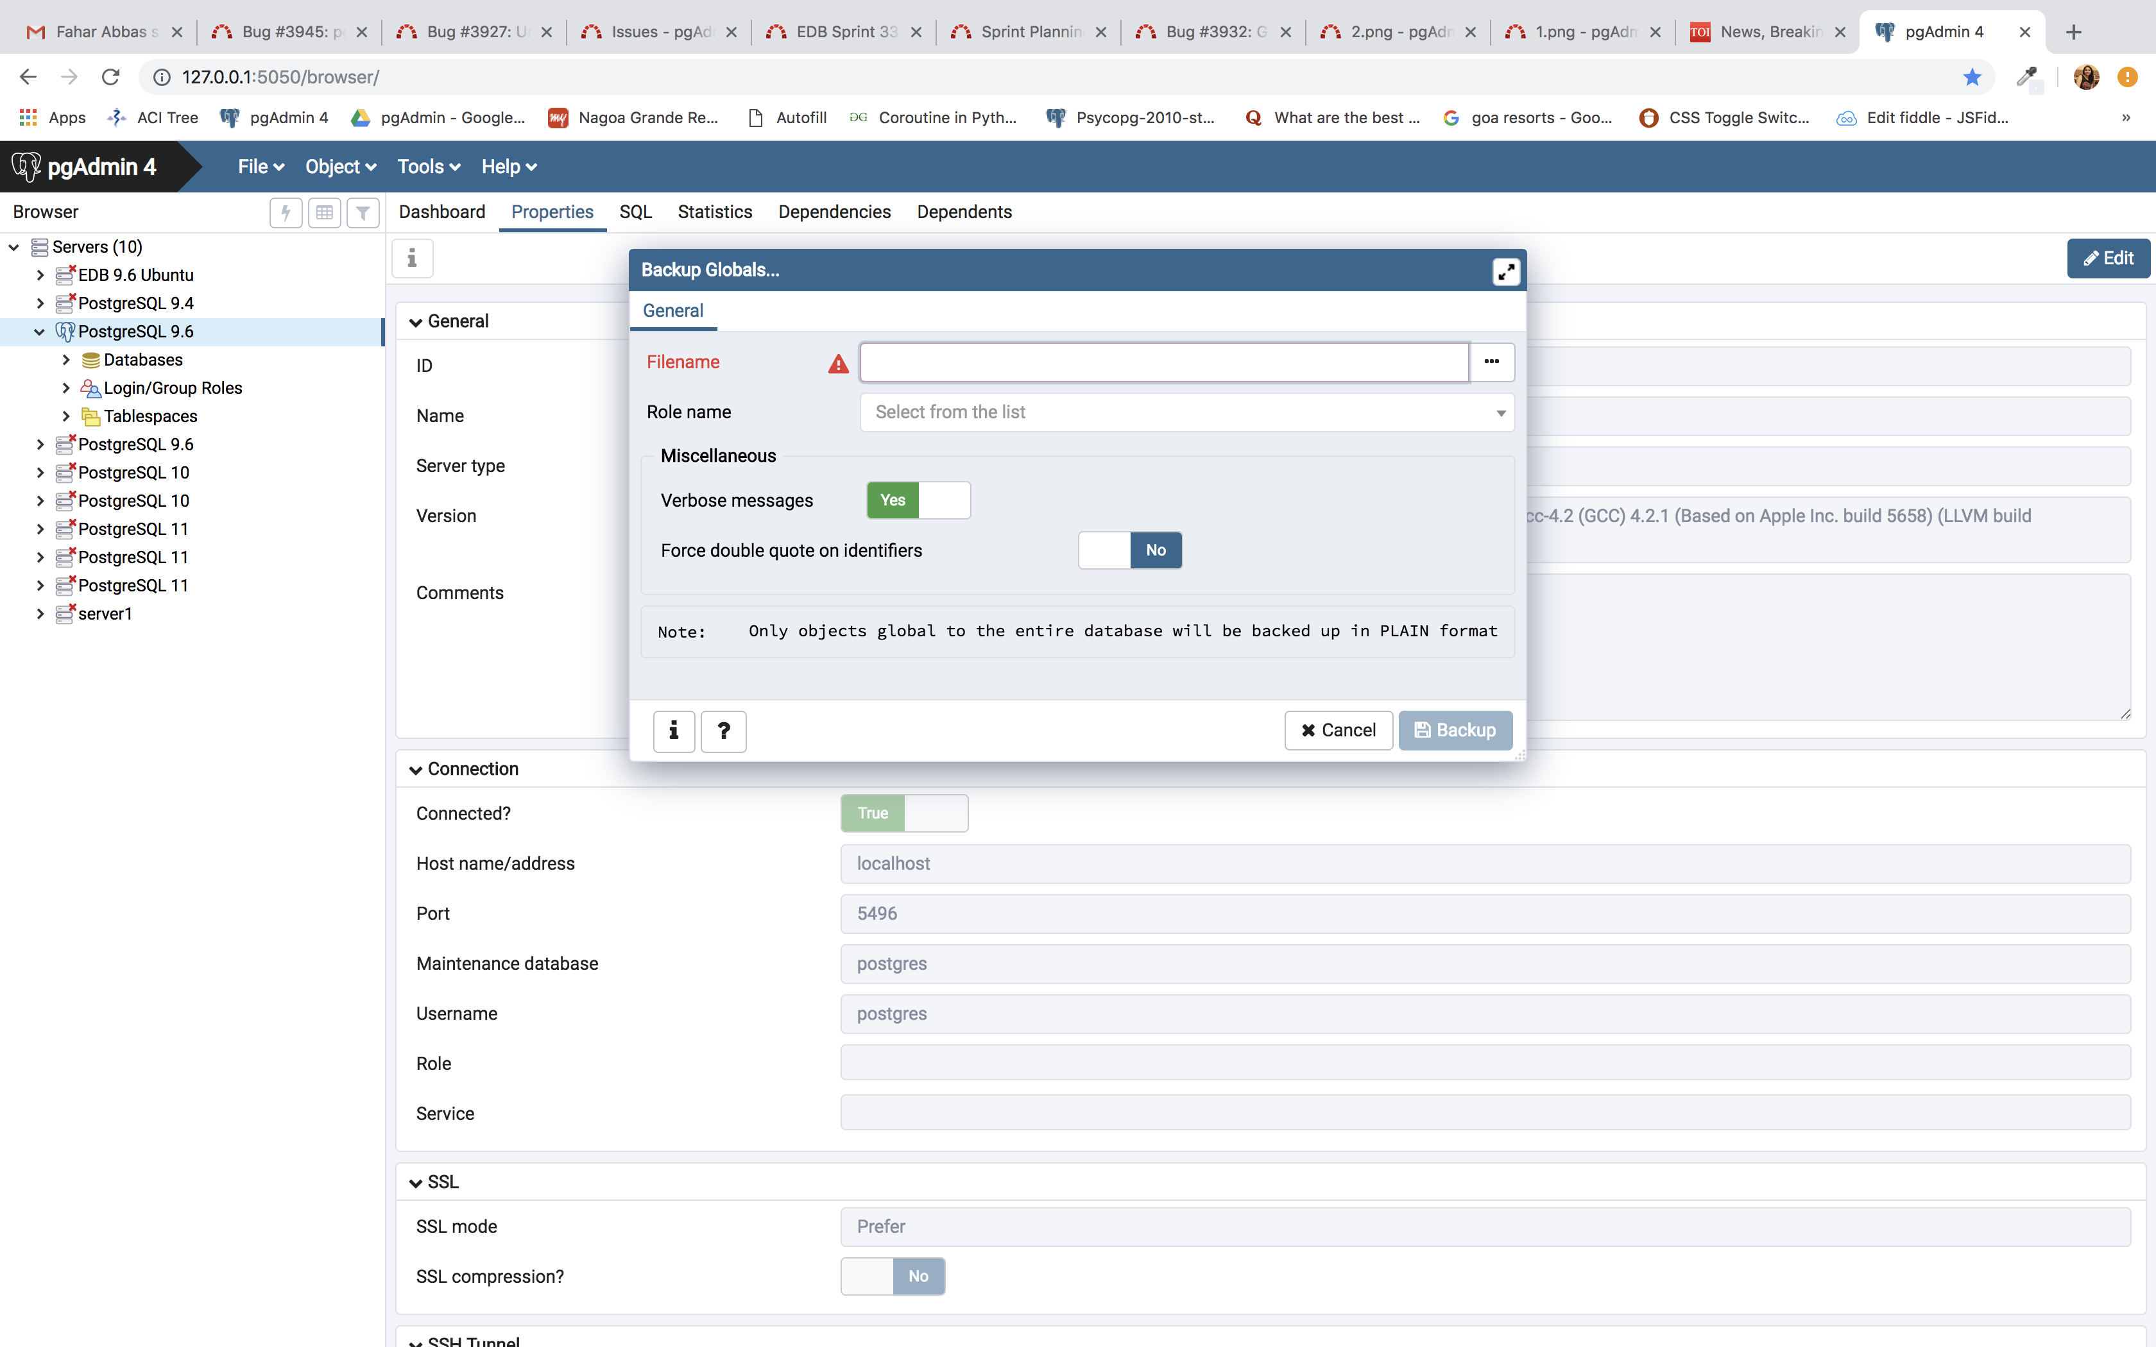This screenshot has width=2156, height=1347.
Task: Switch to the Sprint Planning browser tab
Action: pyautogui.click(x=1029, y=32)
